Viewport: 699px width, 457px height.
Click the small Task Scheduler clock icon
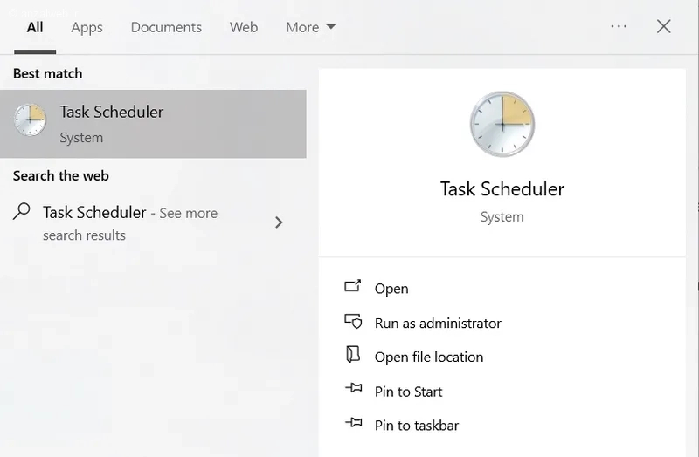[30, 120]
